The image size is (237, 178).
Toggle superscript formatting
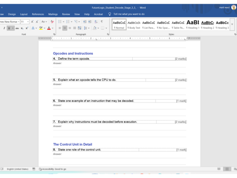tap(27, 28)
